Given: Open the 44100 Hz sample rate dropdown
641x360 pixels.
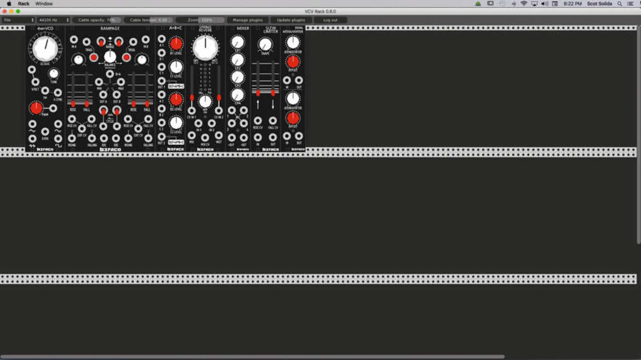Looking at the screenshot, I should pyautogui.click(x=54, y=20).
